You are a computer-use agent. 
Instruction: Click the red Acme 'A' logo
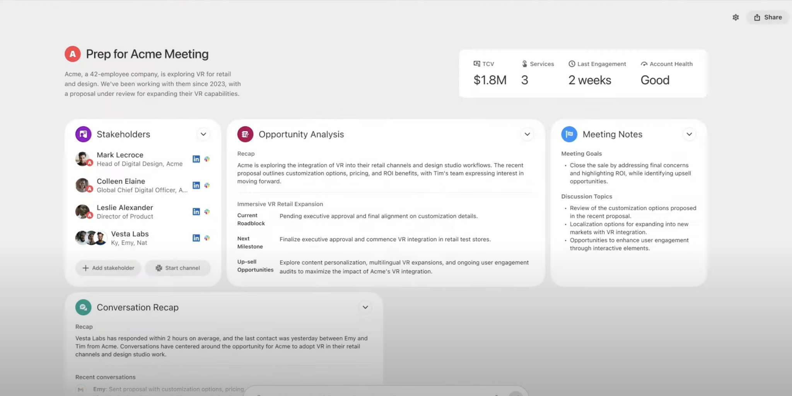(x=73, y=54)
